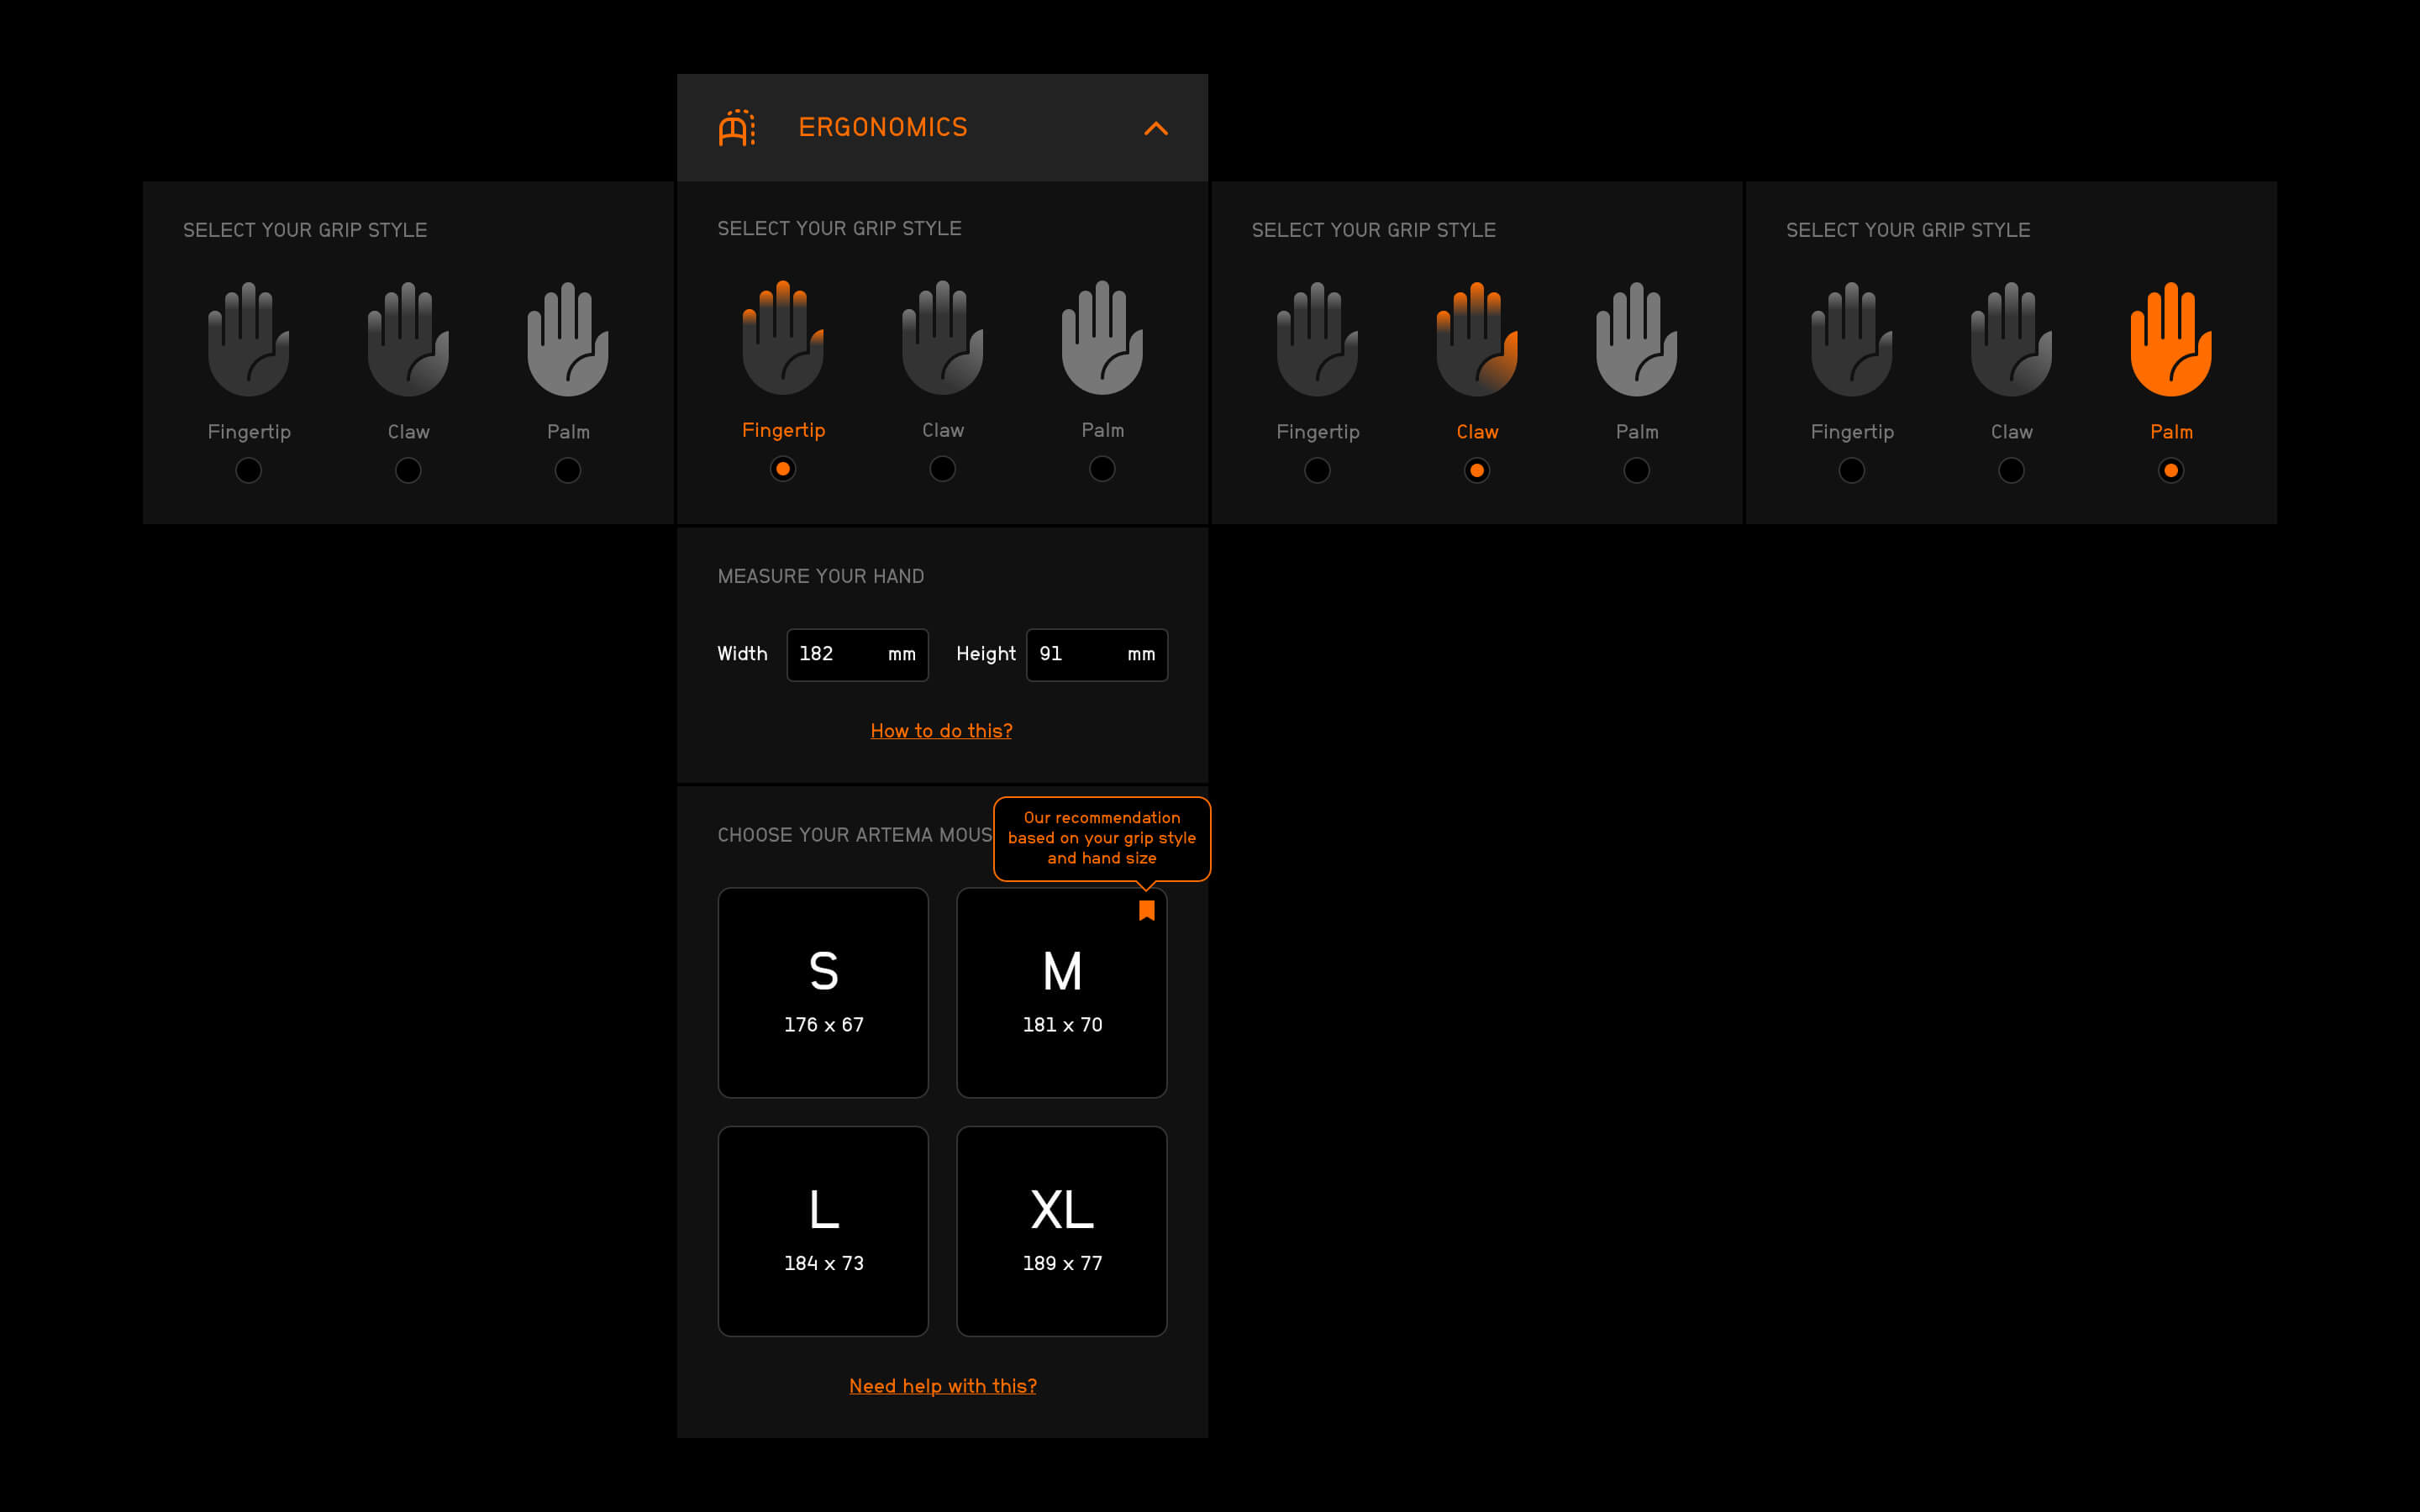Select the Fingertip radio button first panel
This screenshot has width=2420, height=1512.
[250, 470]
